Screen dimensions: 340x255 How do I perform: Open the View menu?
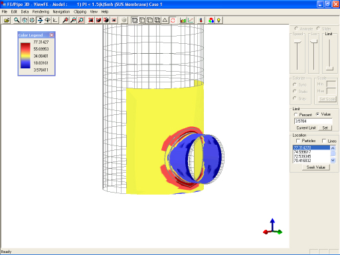click(x=94, y=12)
